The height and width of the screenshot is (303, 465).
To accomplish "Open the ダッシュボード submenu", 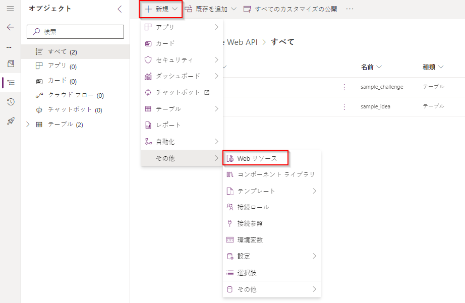I will [182, 76].
